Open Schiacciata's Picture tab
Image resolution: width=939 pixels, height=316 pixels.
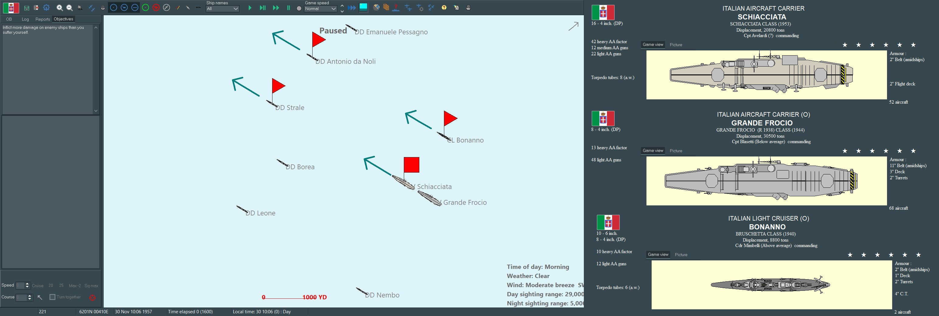coord(676,45)
